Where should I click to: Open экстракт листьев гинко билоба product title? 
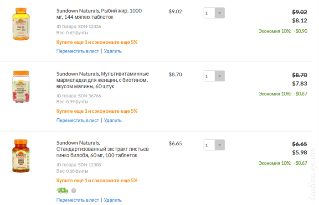[103, 149]
